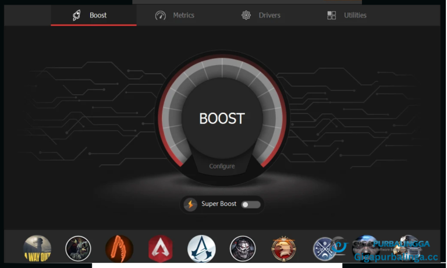
Task: Open the Assassin's Creed game icon
Action: (x=201, y=248)
